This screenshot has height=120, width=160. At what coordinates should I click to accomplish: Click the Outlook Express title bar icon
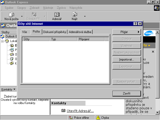coord(2,2)
